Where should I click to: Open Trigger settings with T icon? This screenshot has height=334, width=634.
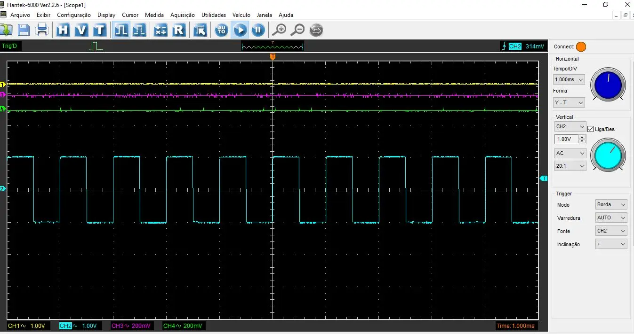pyautogui.click(x=99, y=30)
